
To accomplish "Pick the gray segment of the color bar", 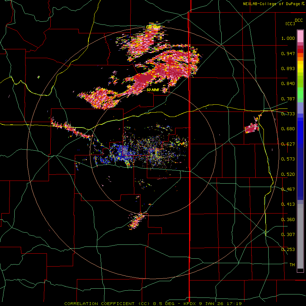I will tap(300, 236).
